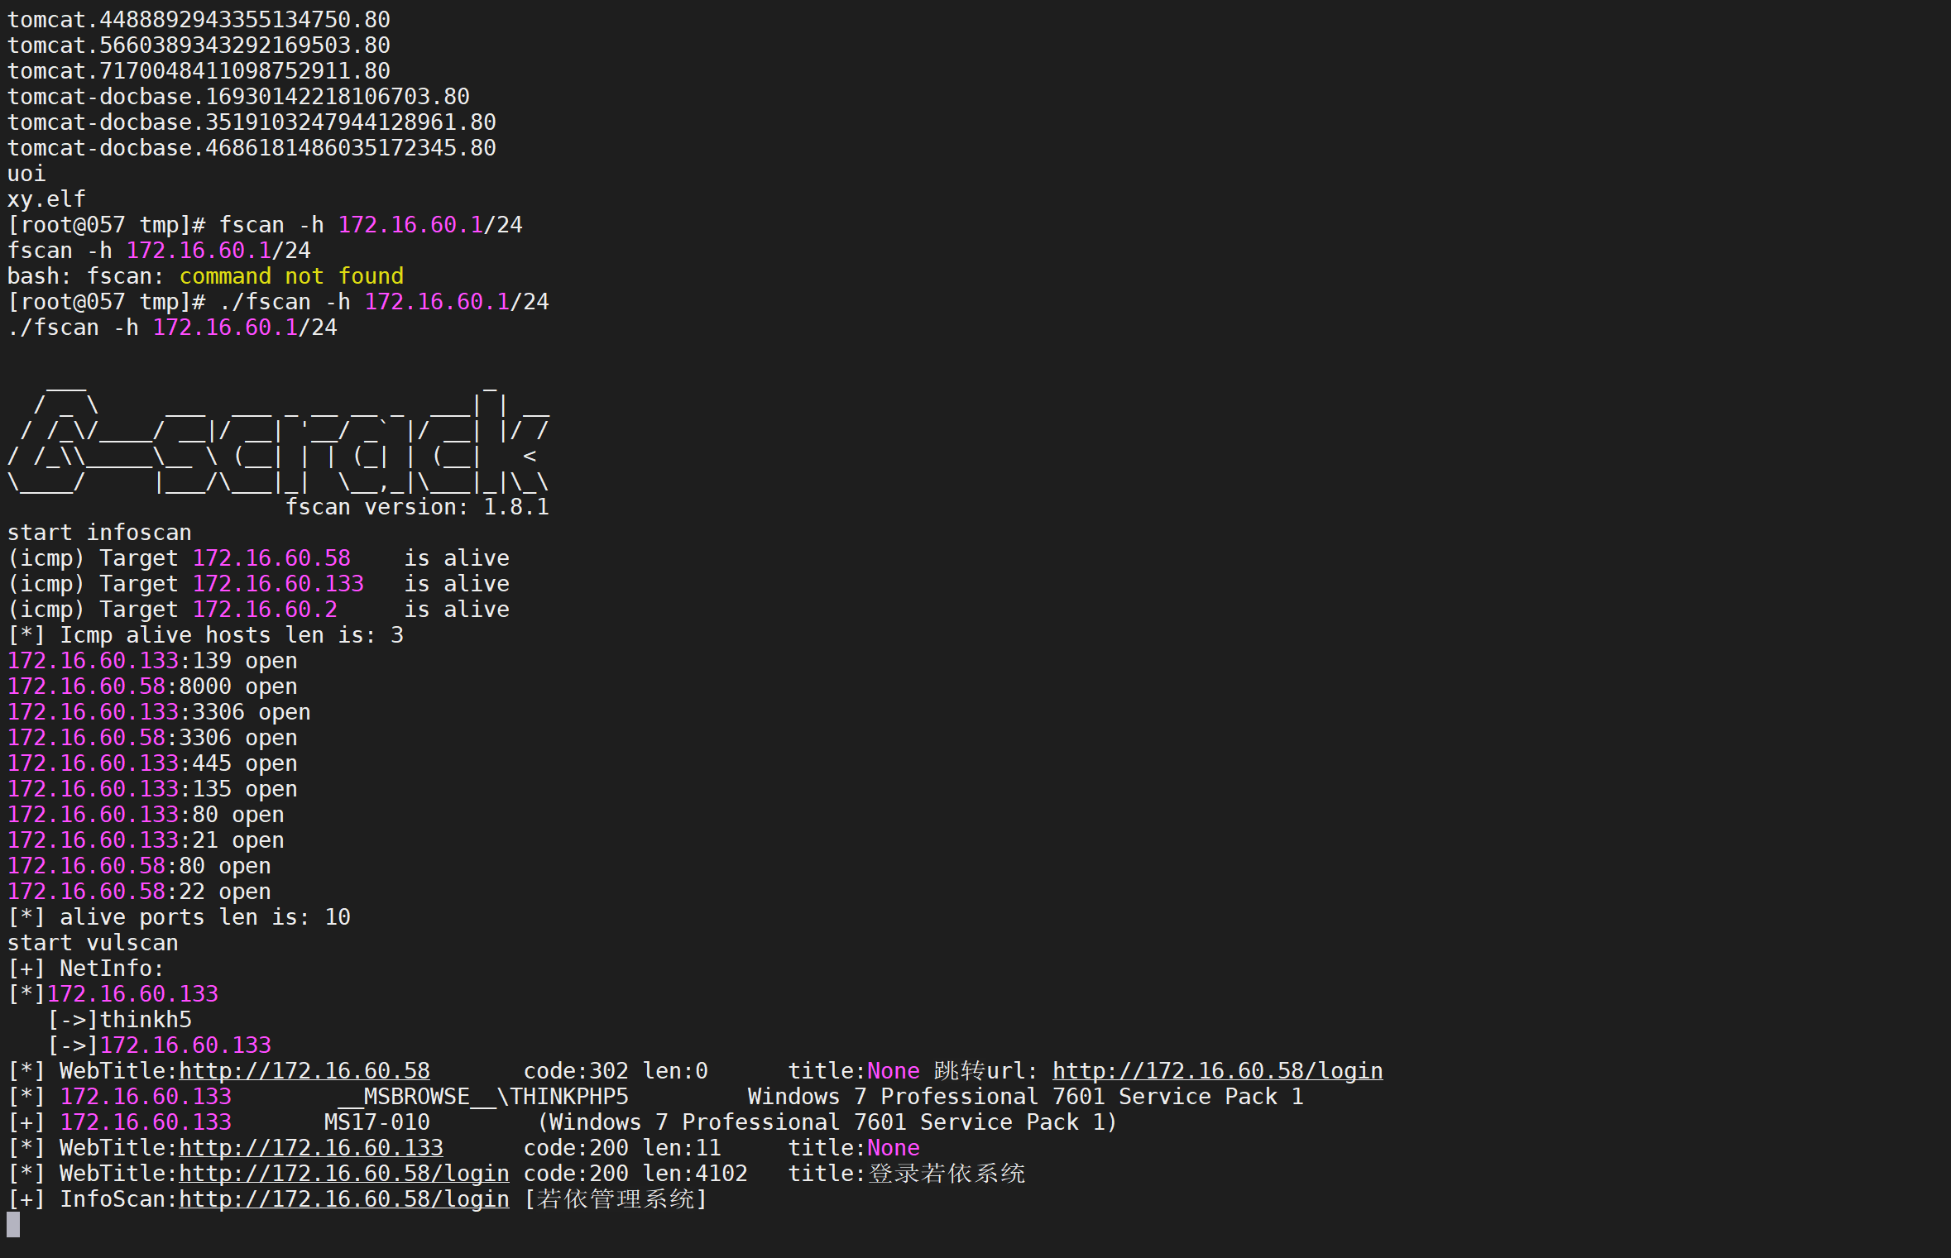The image size is (1951, 1258).
Task: Click the 172.16.60.58:22 open line
Action: click(139, 892)
